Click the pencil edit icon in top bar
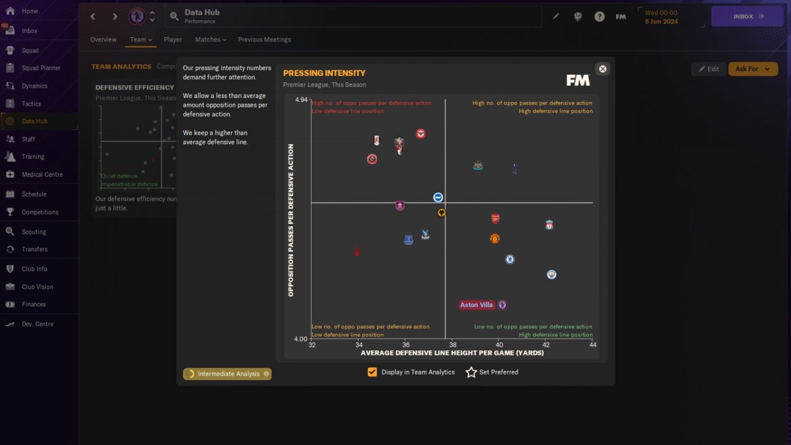Viewport: 791px width, 445px height. click(556, 17)
